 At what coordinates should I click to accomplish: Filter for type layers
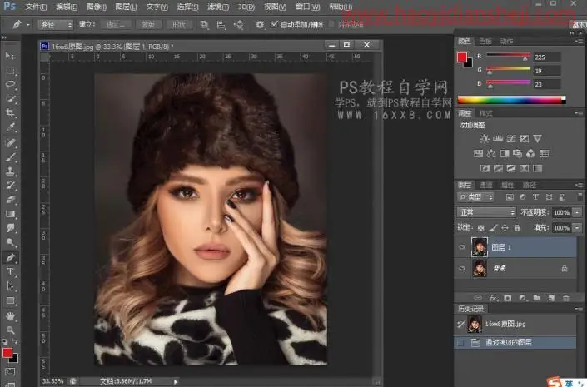click(x=535, y=197)
